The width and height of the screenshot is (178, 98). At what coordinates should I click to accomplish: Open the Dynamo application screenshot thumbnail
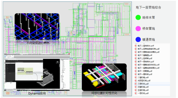pos(37,72)
